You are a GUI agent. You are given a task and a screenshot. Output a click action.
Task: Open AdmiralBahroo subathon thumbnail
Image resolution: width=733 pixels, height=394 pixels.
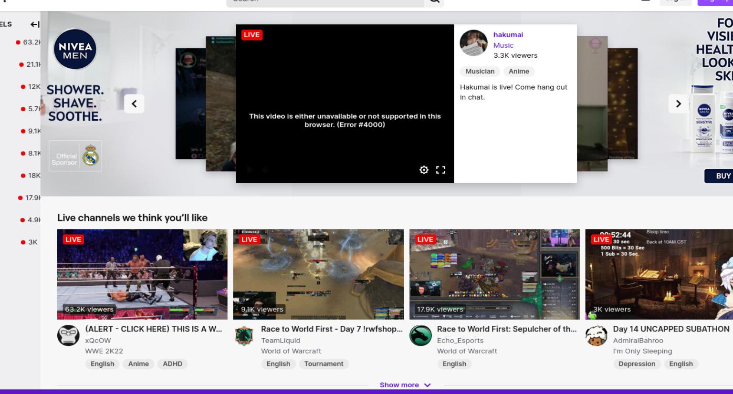click(x=659, y=274)
